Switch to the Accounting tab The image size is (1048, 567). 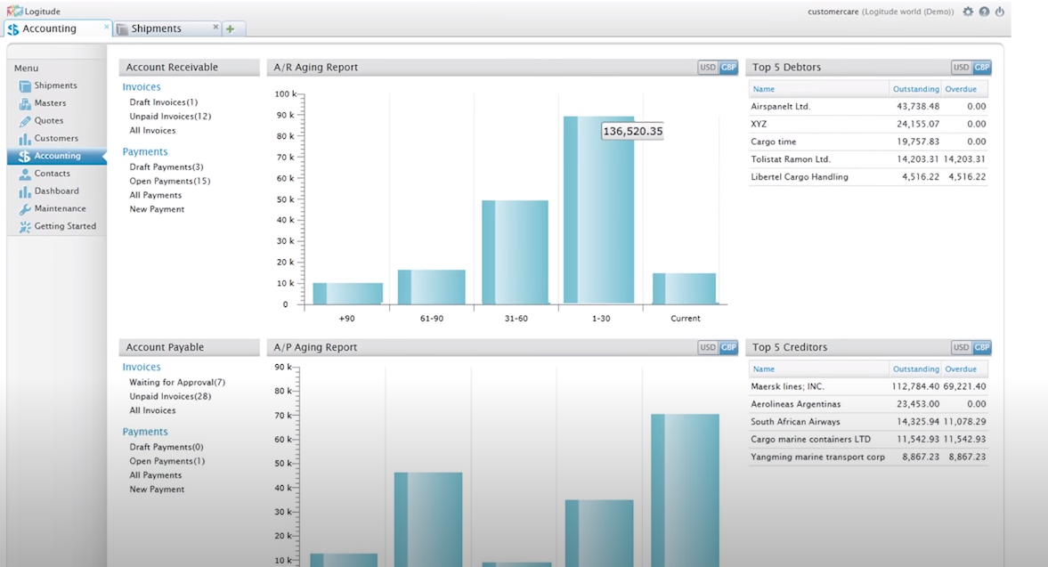57,28
